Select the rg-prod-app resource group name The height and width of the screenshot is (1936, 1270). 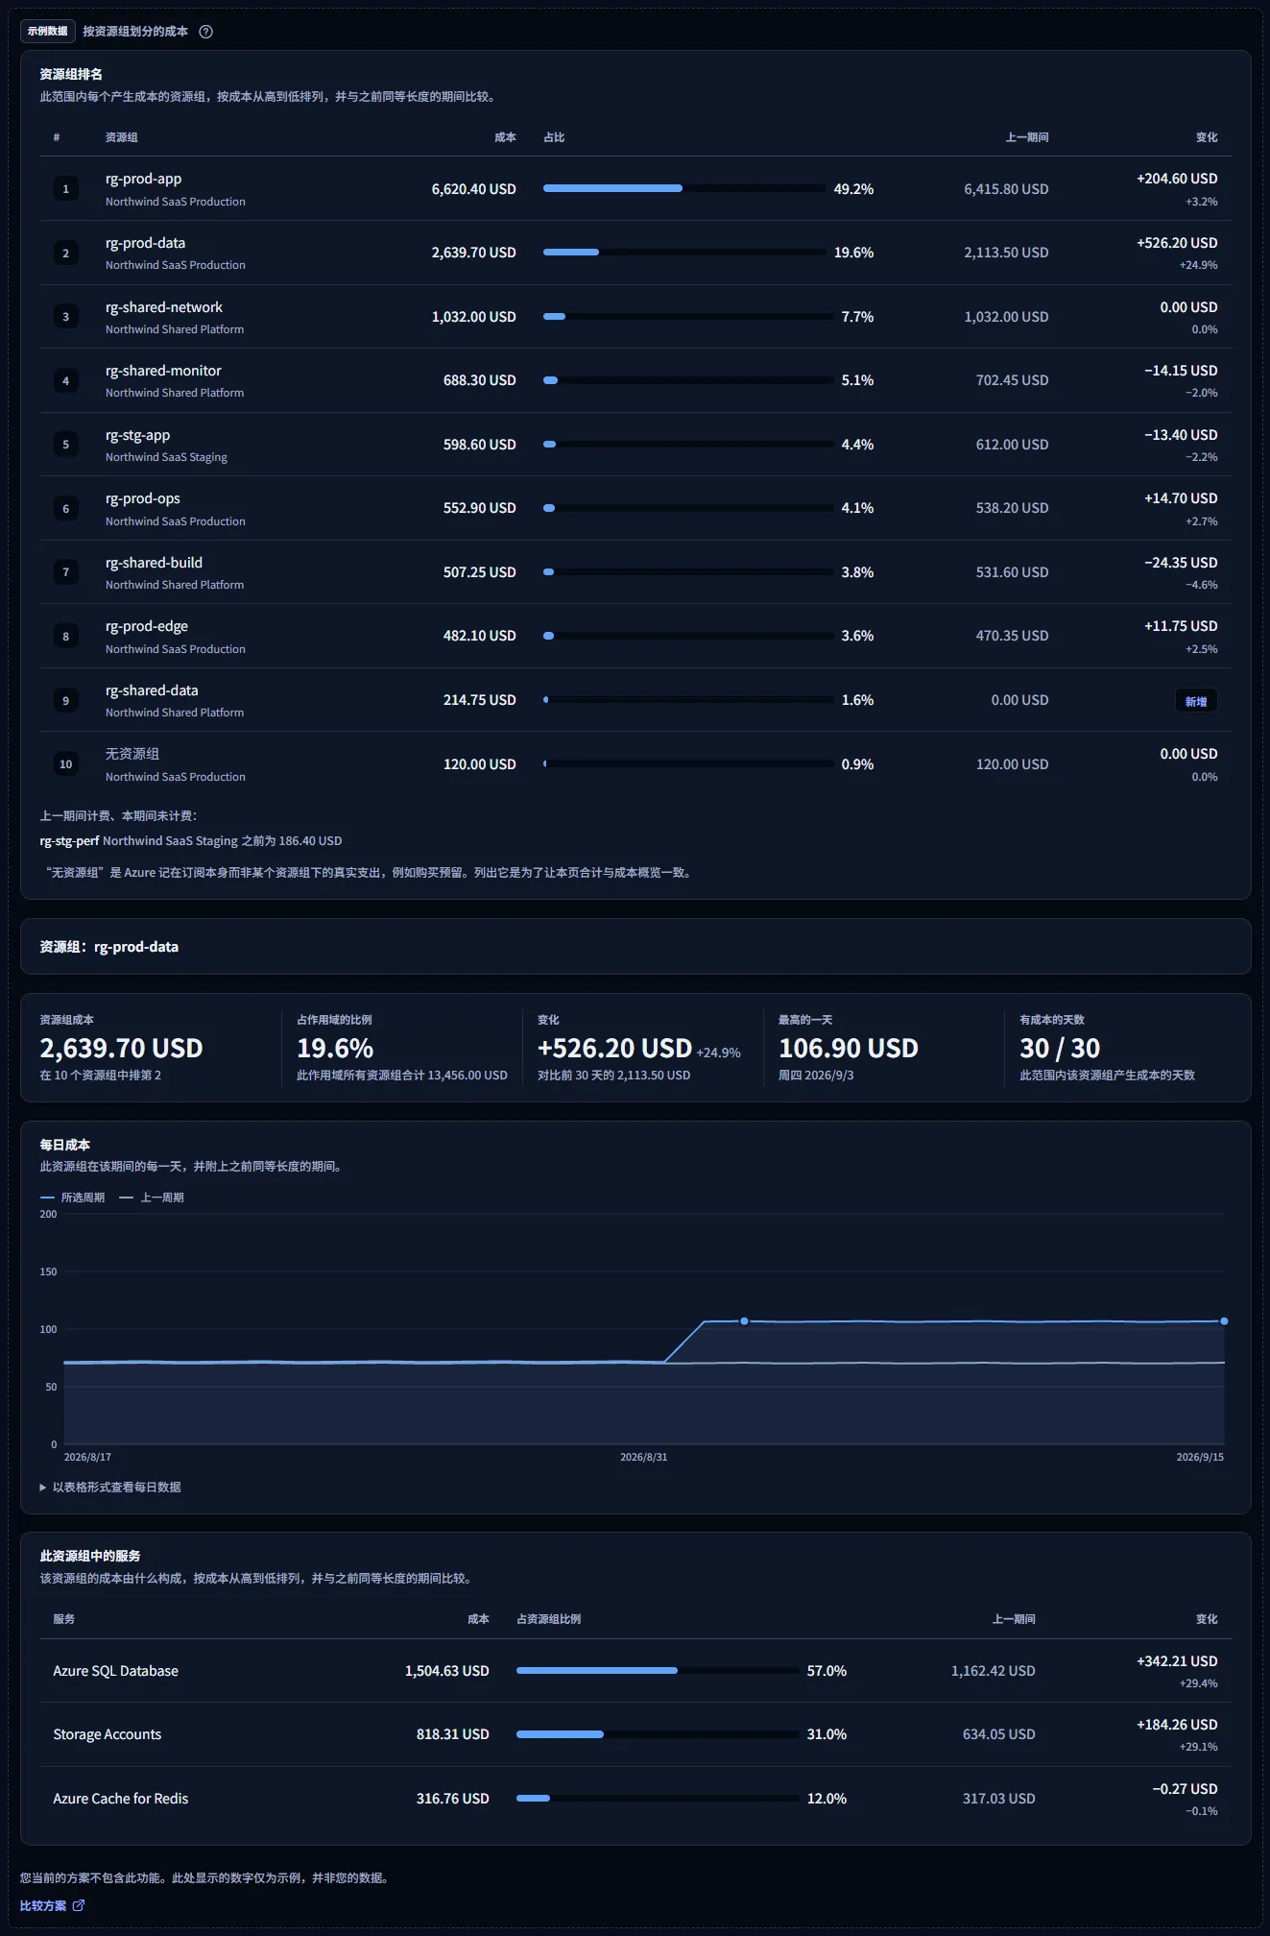(x=143, y=179)
